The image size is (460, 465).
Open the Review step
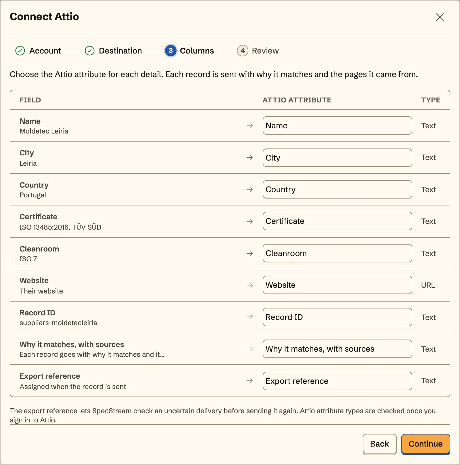(x=265, y=51)
